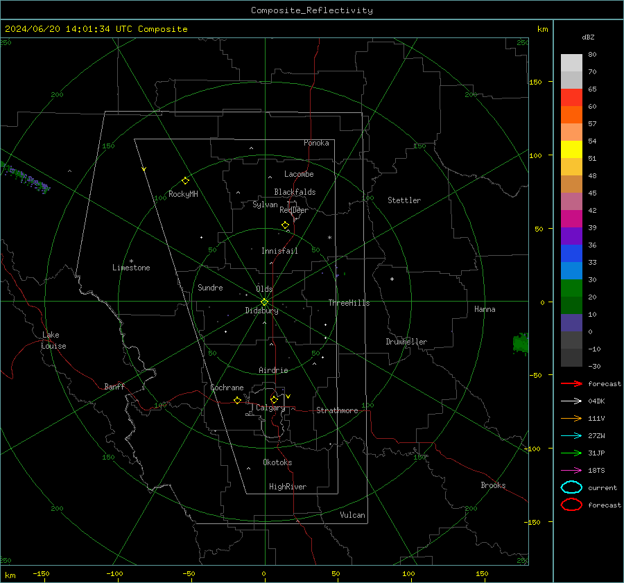Click the plus marker west of Hanna
This screenshot has height=583, width=624.
[392, 279]
